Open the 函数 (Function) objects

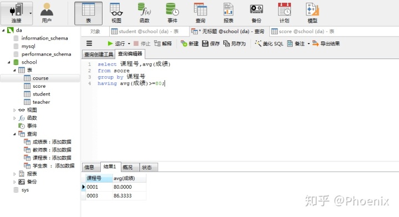pyautogui.click(x=144, y=13)
